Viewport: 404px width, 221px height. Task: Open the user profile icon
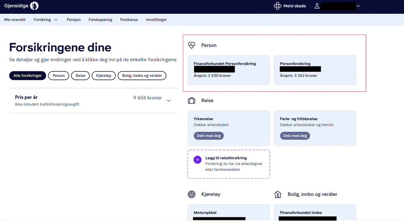tap(317, 6)
